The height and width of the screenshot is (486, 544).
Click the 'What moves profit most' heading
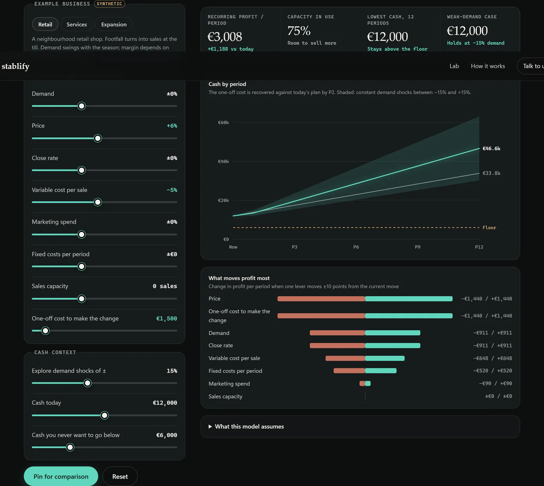pyautogui.click(x=239, y=278)
